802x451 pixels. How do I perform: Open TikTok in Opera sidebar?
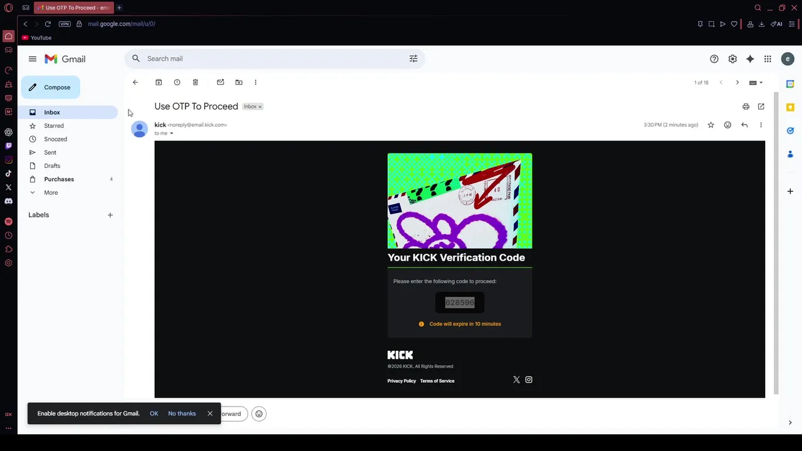[x=8, y=174]
